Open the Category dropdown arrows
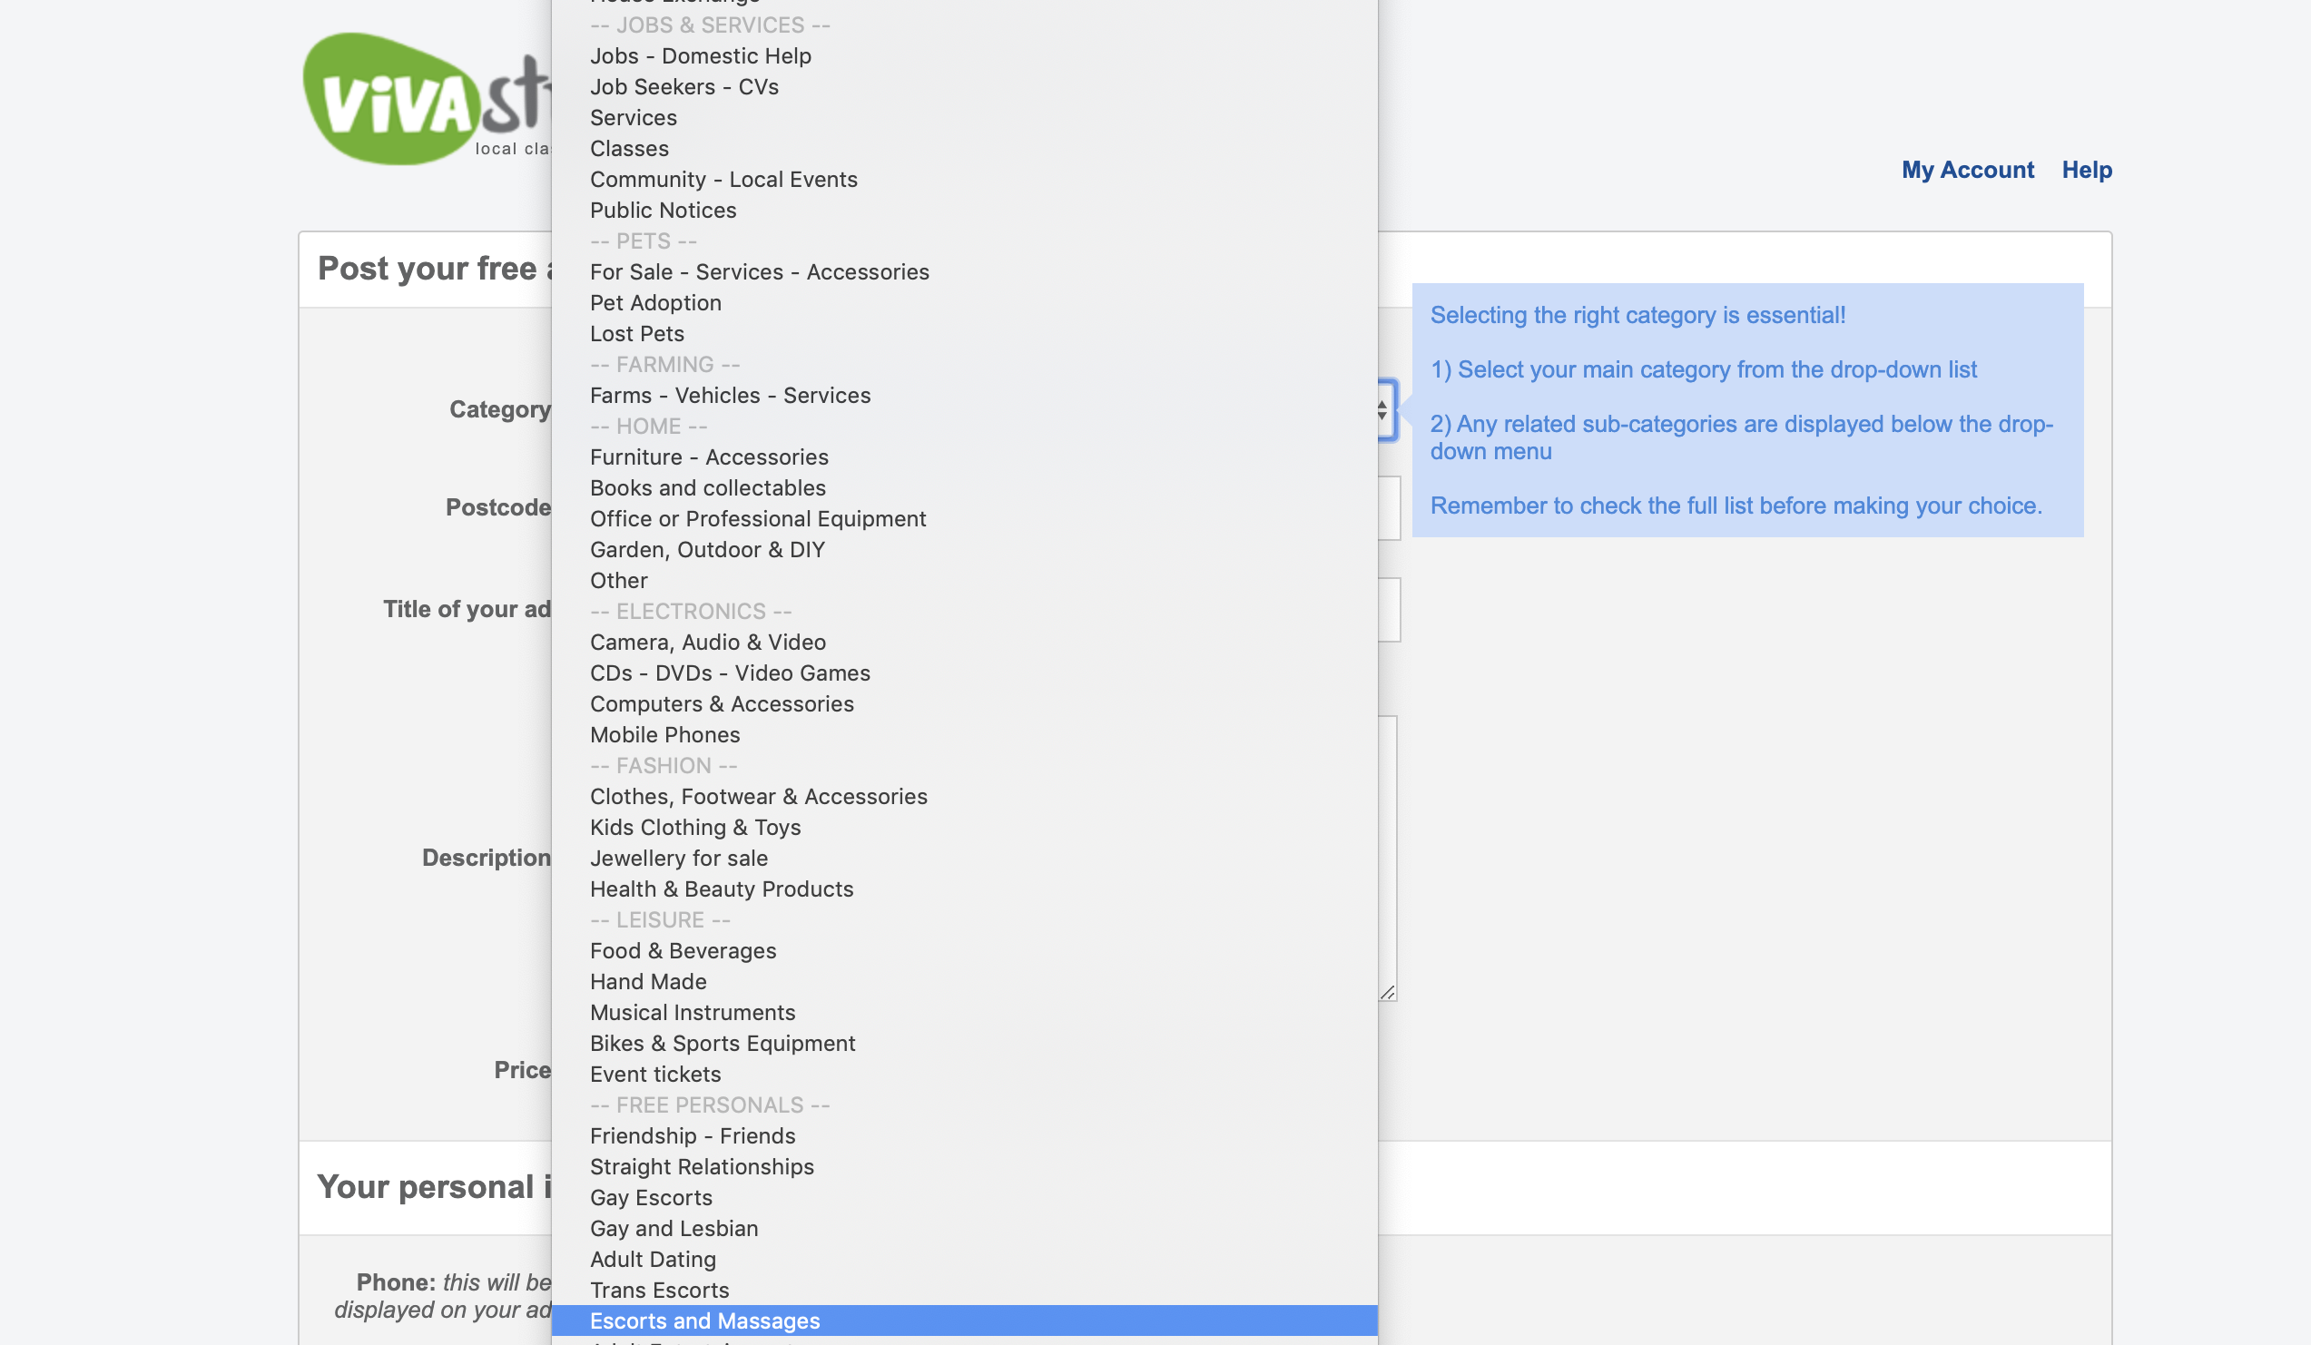The height and width of the screenshot is (1345, 2311). click(1383, 410)
